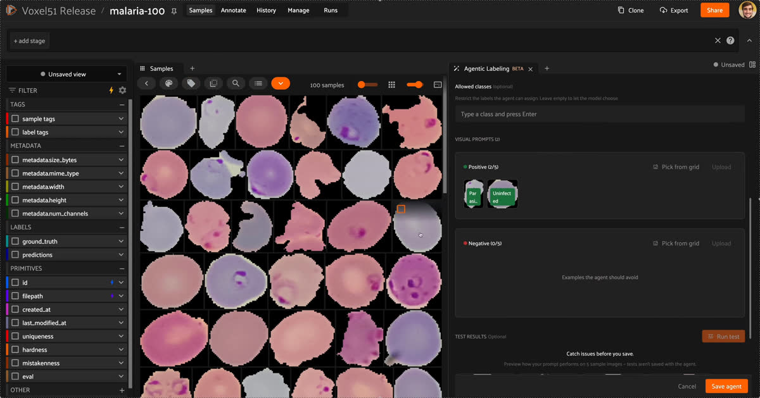760x398 pixels.
Task: Click Save agent
Action: pos(726,387)
